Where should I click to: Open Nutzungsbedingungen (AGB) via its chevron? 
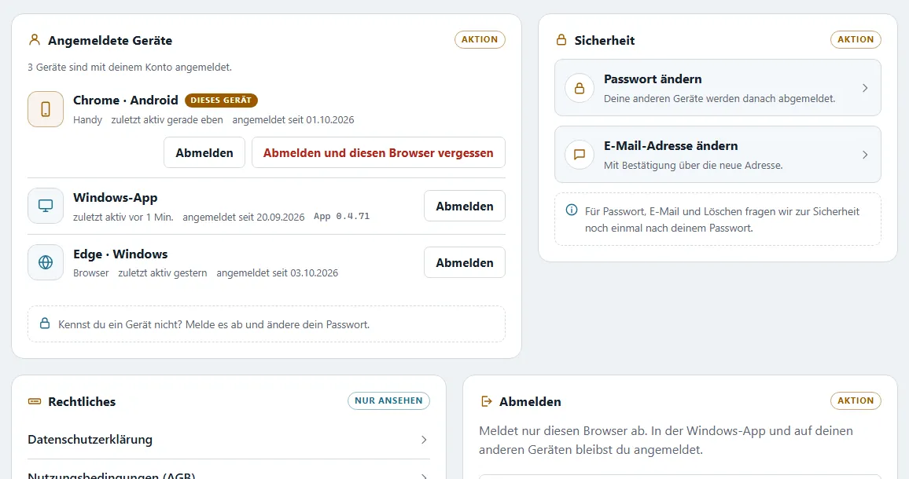coord(424,476)
